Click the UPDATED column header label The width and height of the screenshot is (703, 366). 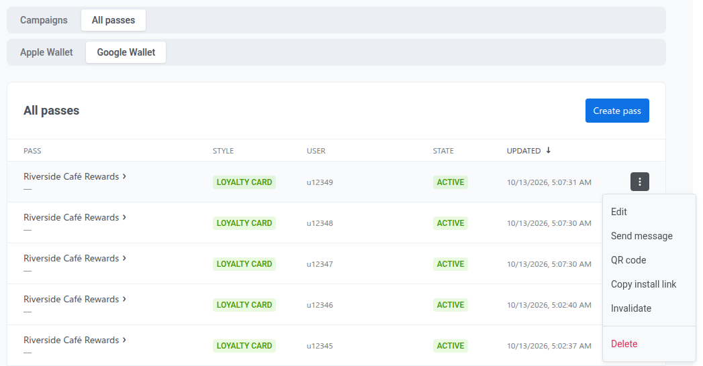(523, 151)
